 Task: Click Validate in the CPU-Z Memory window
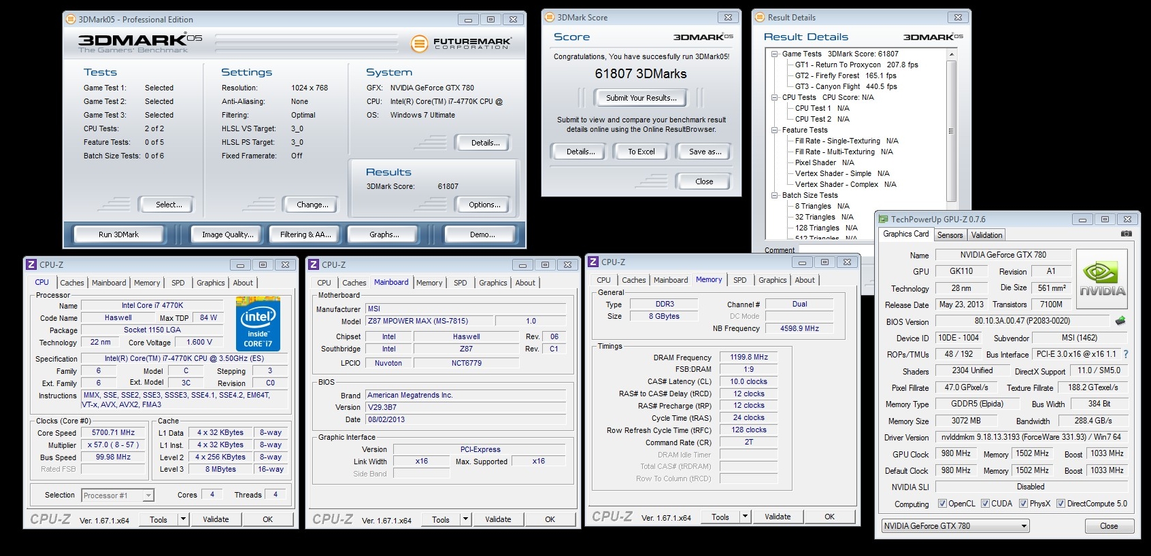coord(778,517)
